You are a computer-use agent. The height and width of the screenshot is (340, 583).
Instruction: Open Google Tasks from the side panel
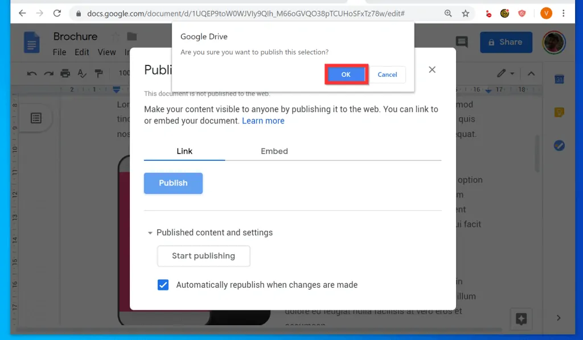(559, 146)
